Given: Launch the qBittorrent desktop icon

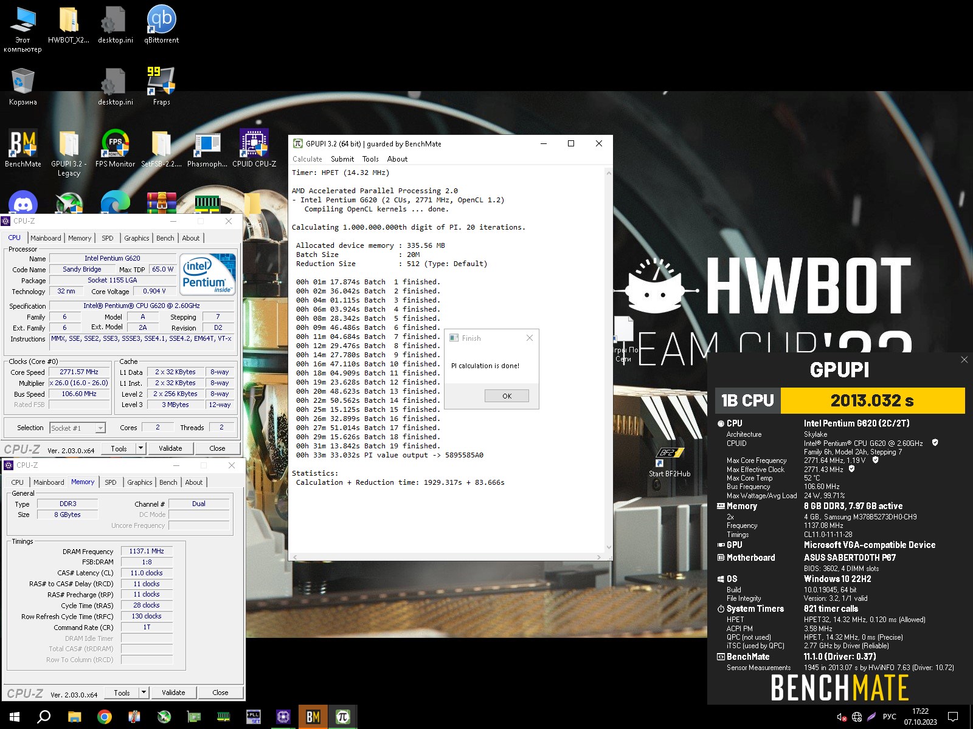Looking at the screenshot, I should 161,24.
